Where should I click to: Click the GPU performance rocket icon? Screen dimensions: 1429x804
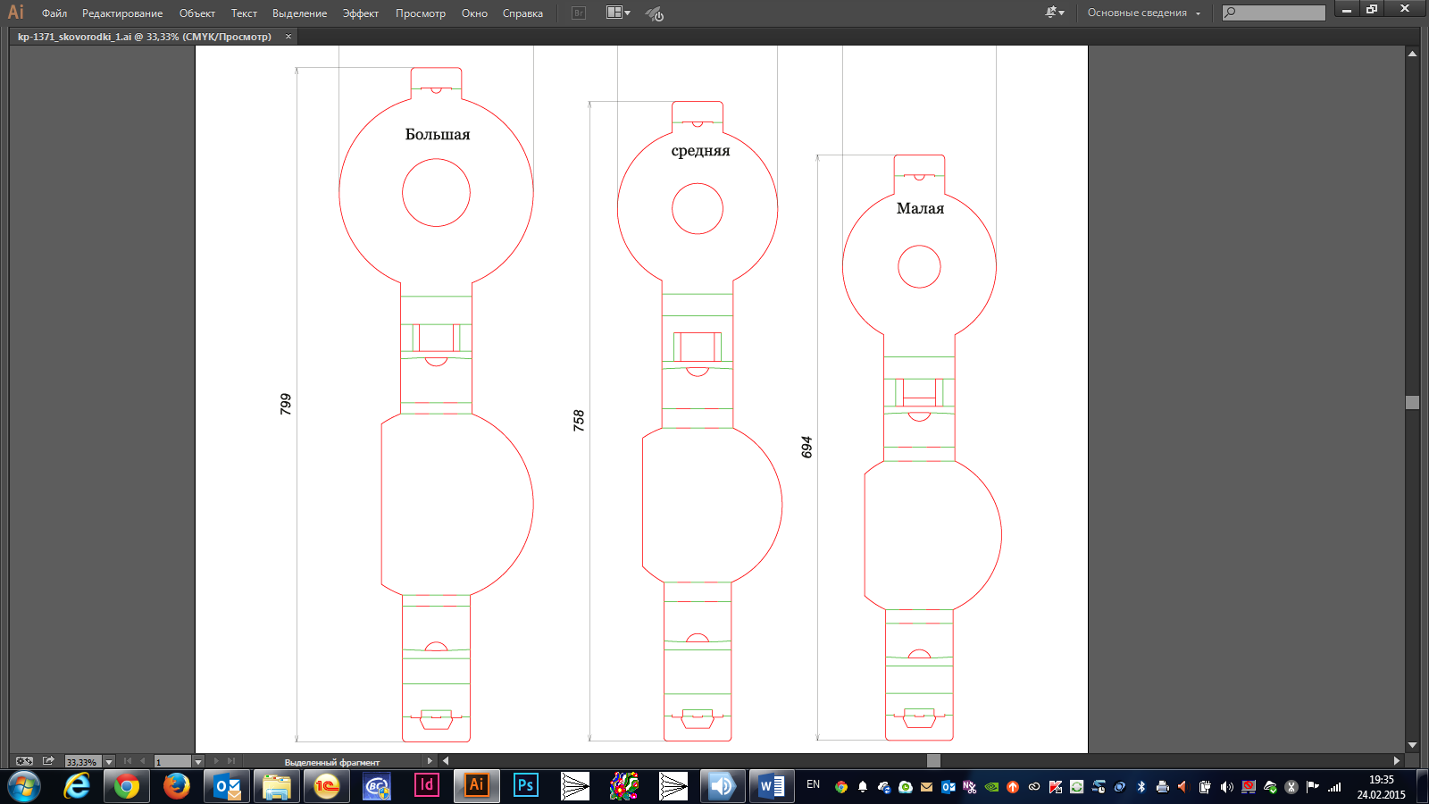click(x=655, y=13)
